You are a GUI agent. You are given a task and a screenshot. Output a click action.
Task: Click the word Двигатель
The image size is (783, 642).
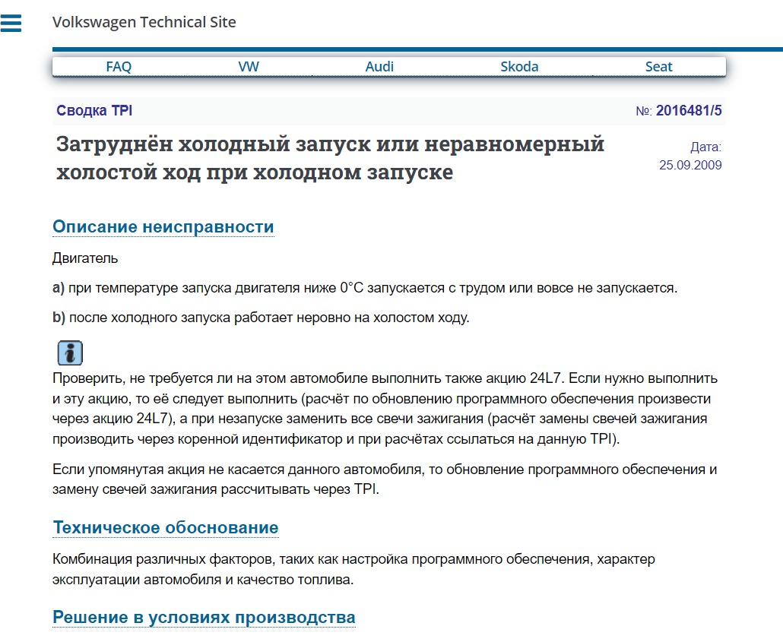(x=85, y=258)
